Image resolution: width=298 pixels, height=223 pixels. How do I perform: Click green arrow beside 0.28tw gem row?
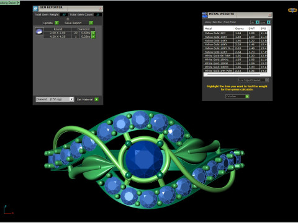coord(93,37)
